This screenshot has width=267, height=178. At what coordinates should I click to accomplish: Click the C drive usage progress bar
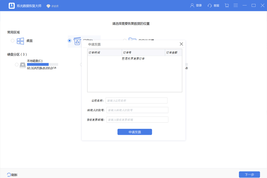43,64
